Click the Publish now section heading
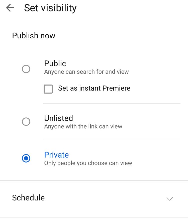The image size is (188, 219). [34, 36]
